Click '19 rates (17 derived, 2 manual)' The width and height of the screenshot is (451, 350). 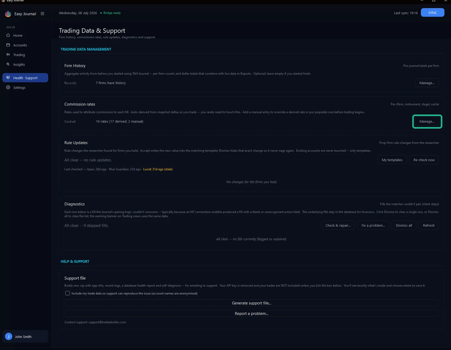[120, 122]
